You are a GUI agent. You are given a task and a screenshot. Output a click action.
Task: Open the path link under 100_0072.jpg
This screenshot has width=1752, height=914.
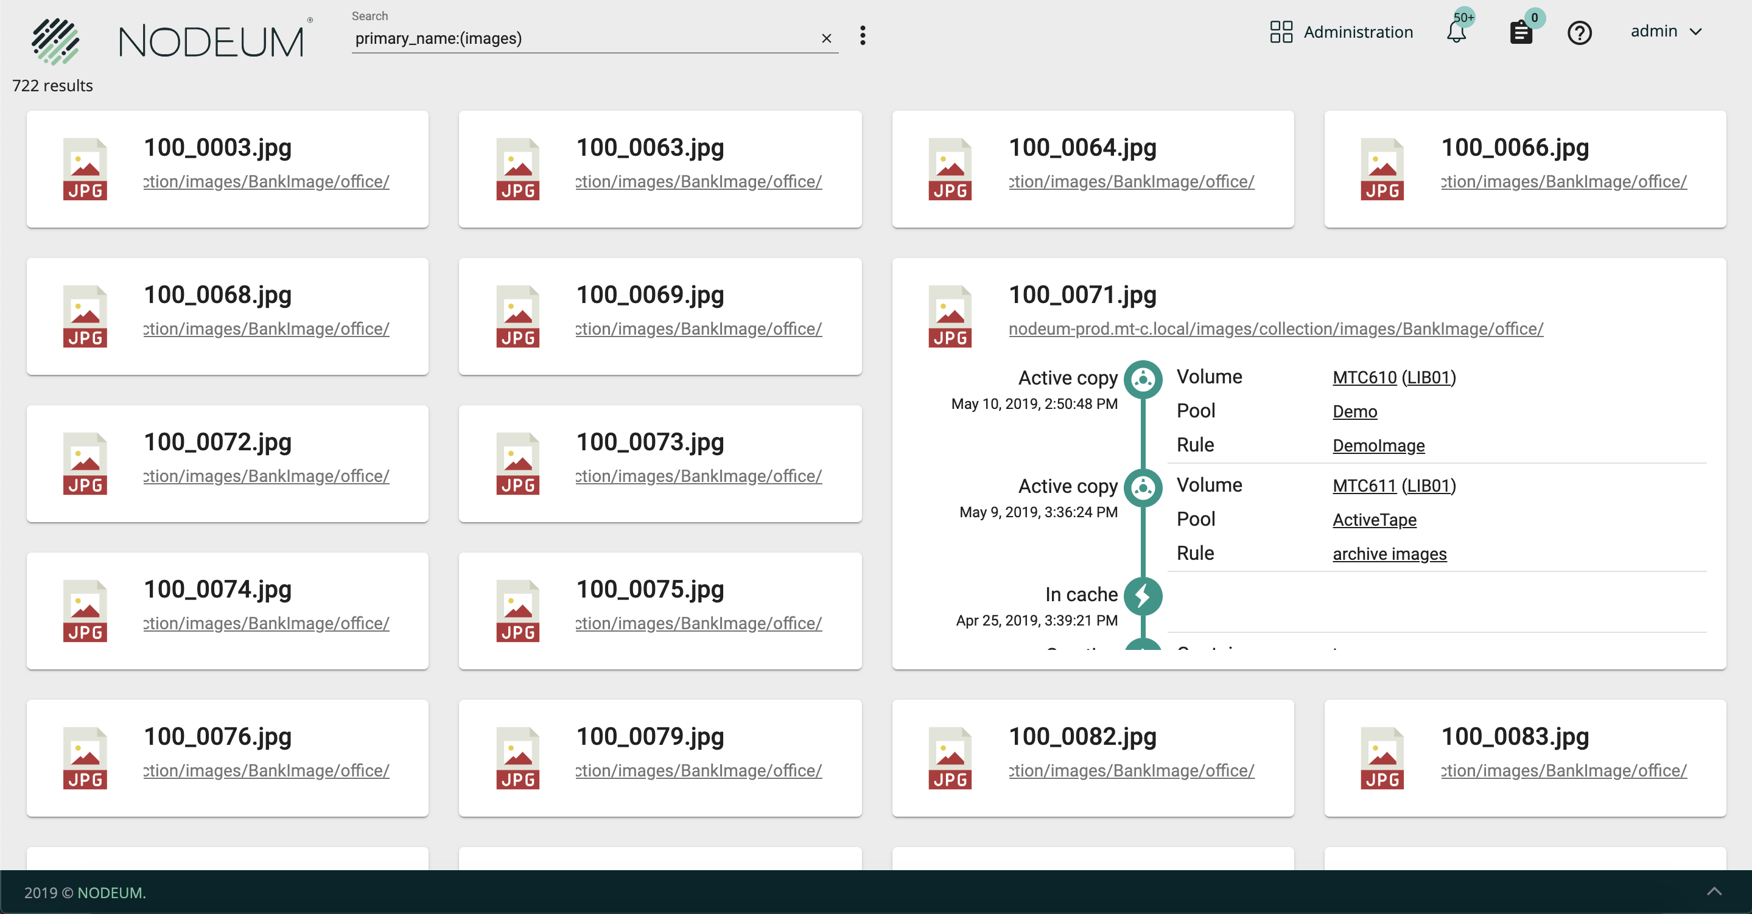point(267,476)
